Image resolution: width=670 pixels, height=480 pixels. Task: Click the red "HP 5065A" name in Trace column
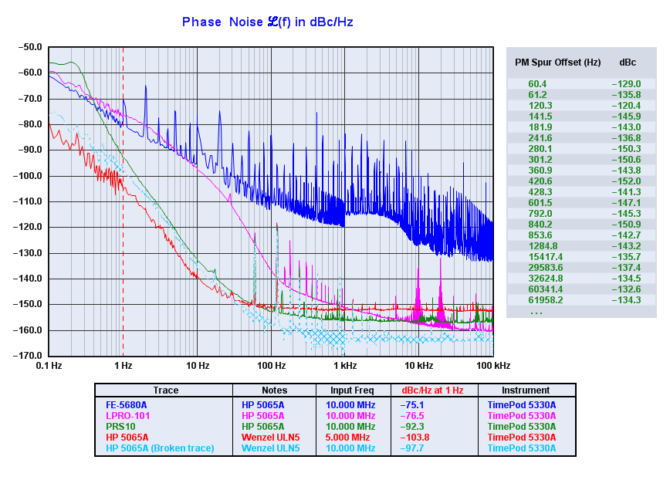127,438
